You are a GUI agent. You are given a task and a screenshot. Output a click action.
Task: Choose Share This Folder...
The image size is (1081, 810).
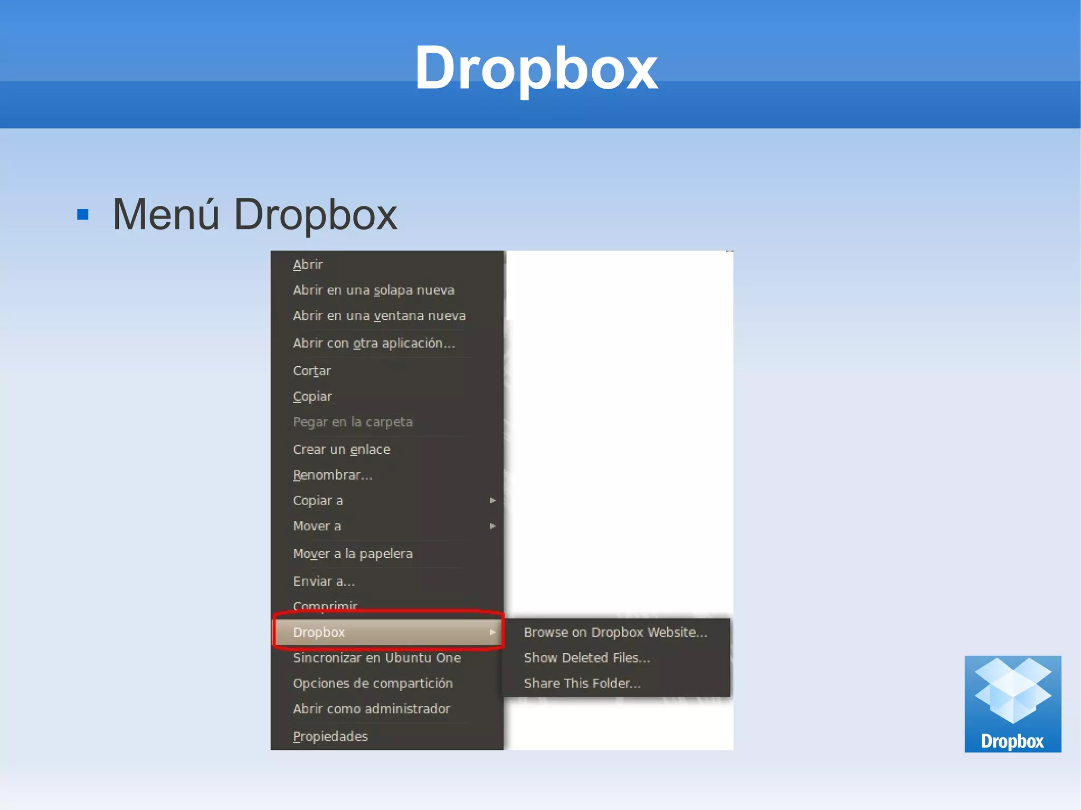coord(616,683)
